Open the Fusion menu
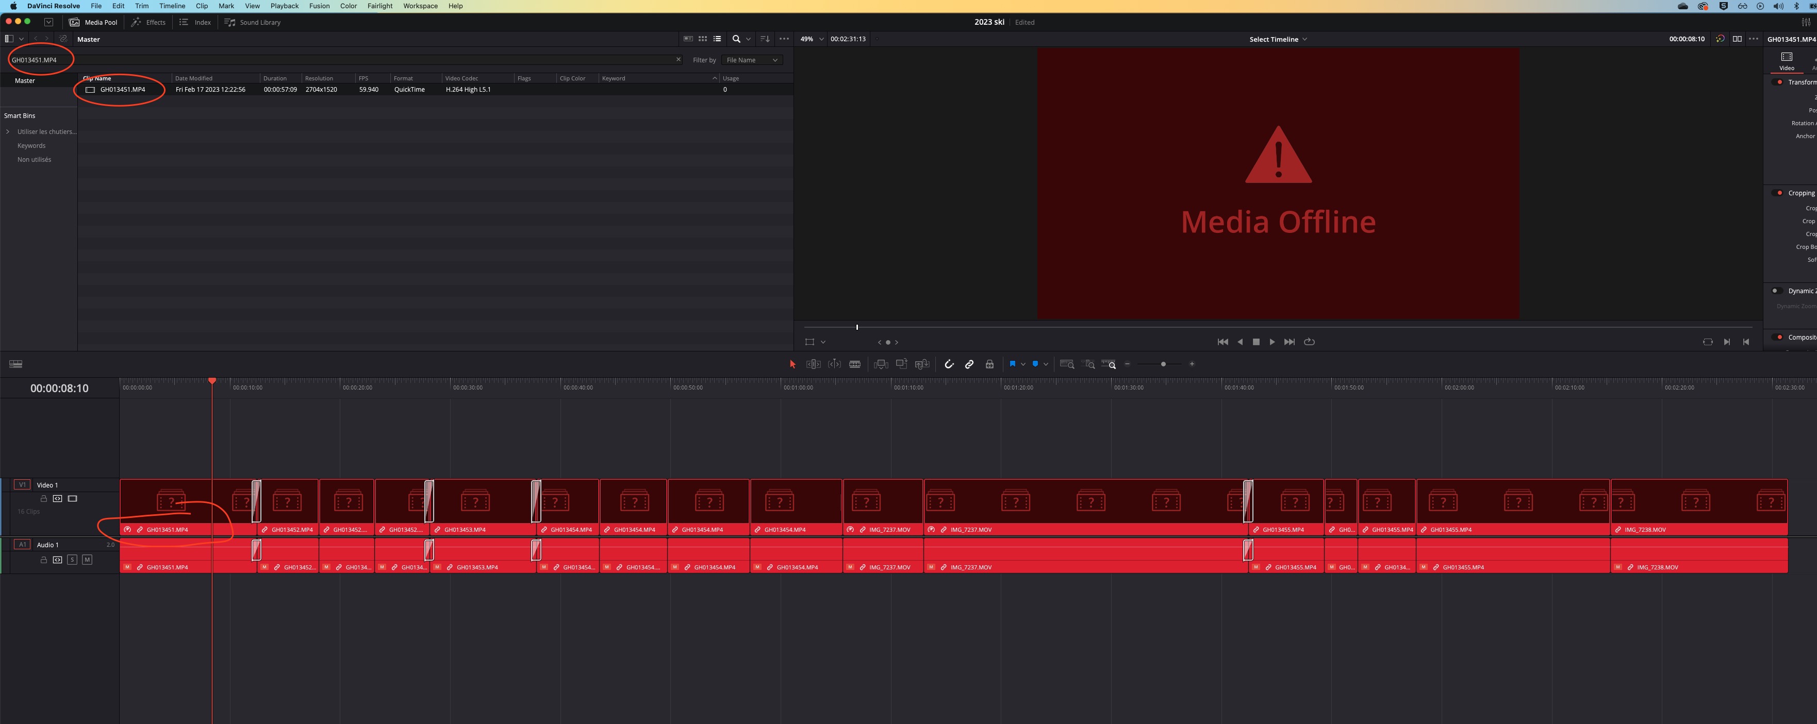 pyautogui.click(x=319, y=6)
